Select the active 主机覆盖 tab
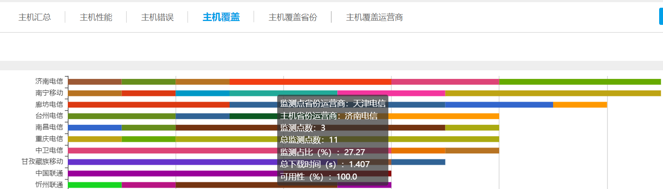 tap(221, 17)
